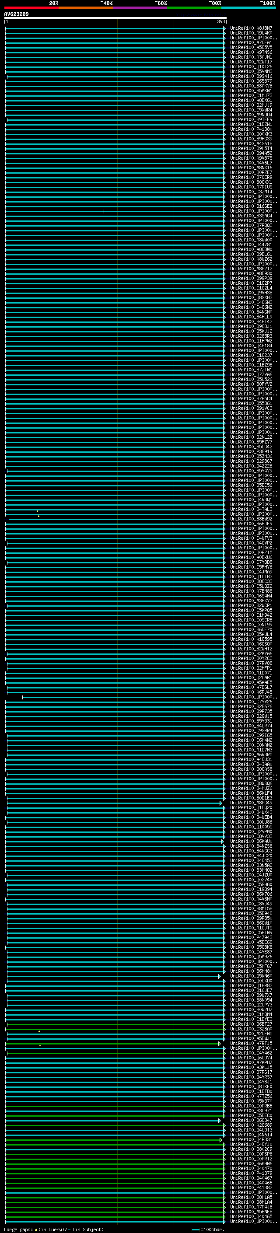
Task: Select label UniRef100_B2WCP1
Action: pos(251,605)
